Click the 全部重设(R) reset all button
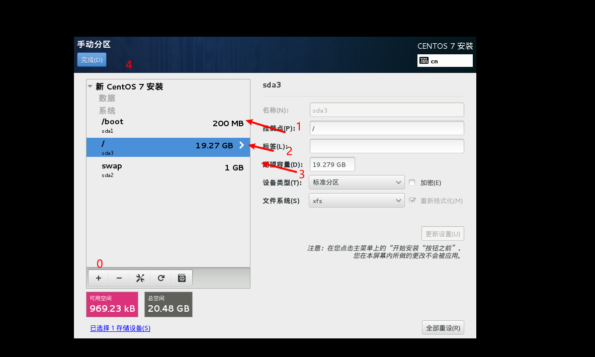Viewport: 595px width, 357px height. tap(443, 328)
